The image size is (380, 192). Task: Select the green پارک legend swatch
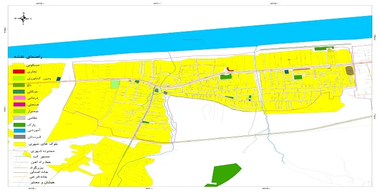pyautogui.click(x=19, y=125)
